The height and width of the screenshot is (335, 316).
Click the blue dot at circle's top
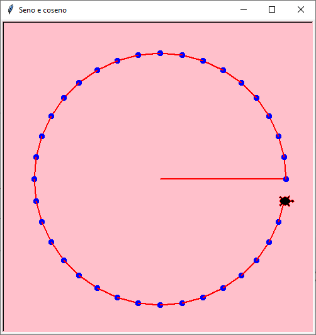pyautogui.click(x=160, y=53)
